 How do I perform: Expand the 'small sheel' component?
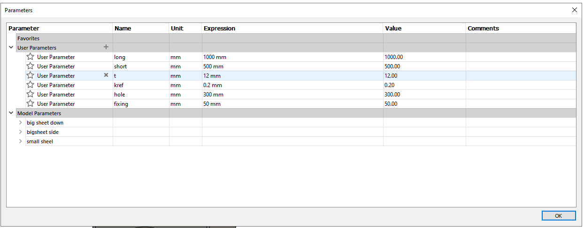pos(21,141)
